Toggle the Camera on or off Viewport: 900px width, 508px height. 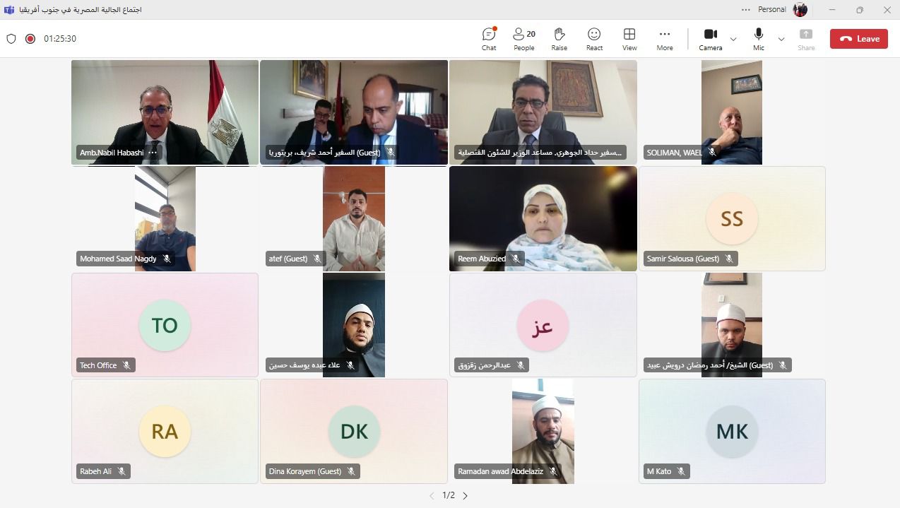click(x=711, y=39)
